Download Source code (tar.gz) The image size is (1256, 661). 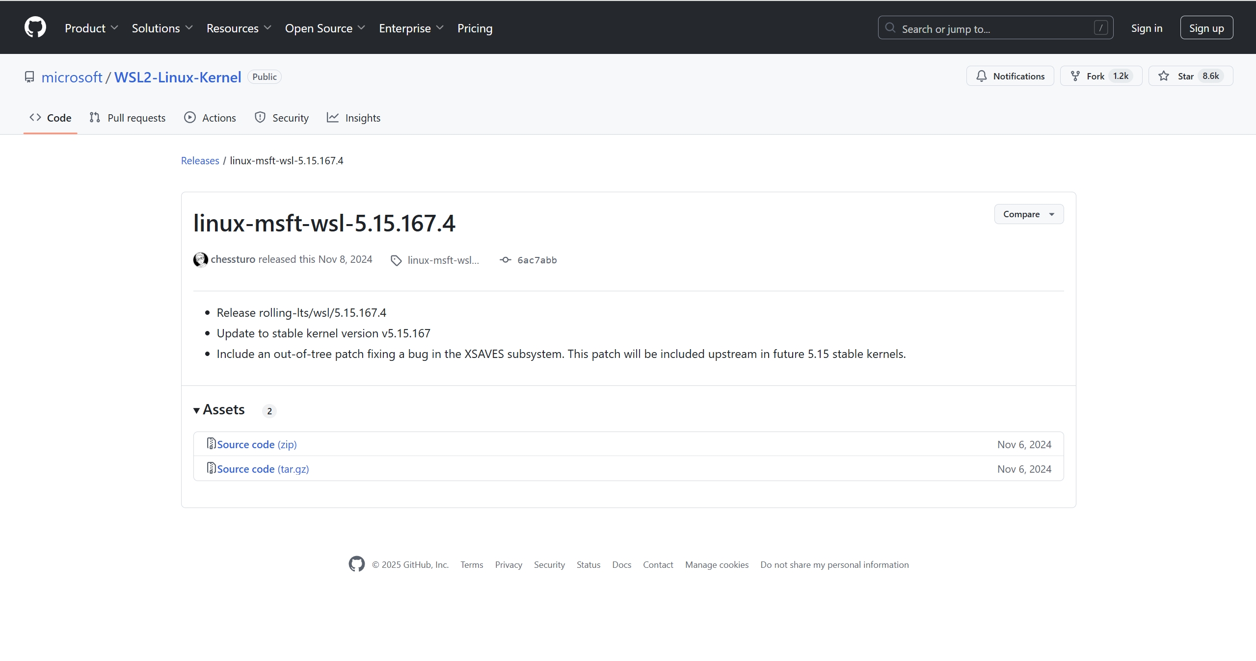263,469
